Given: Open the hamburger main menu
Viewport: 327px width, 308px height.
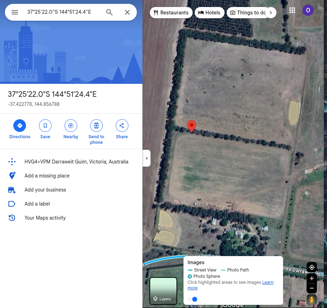Looking at the screenshot, I should pyautogui.click(x=15, y=12).
